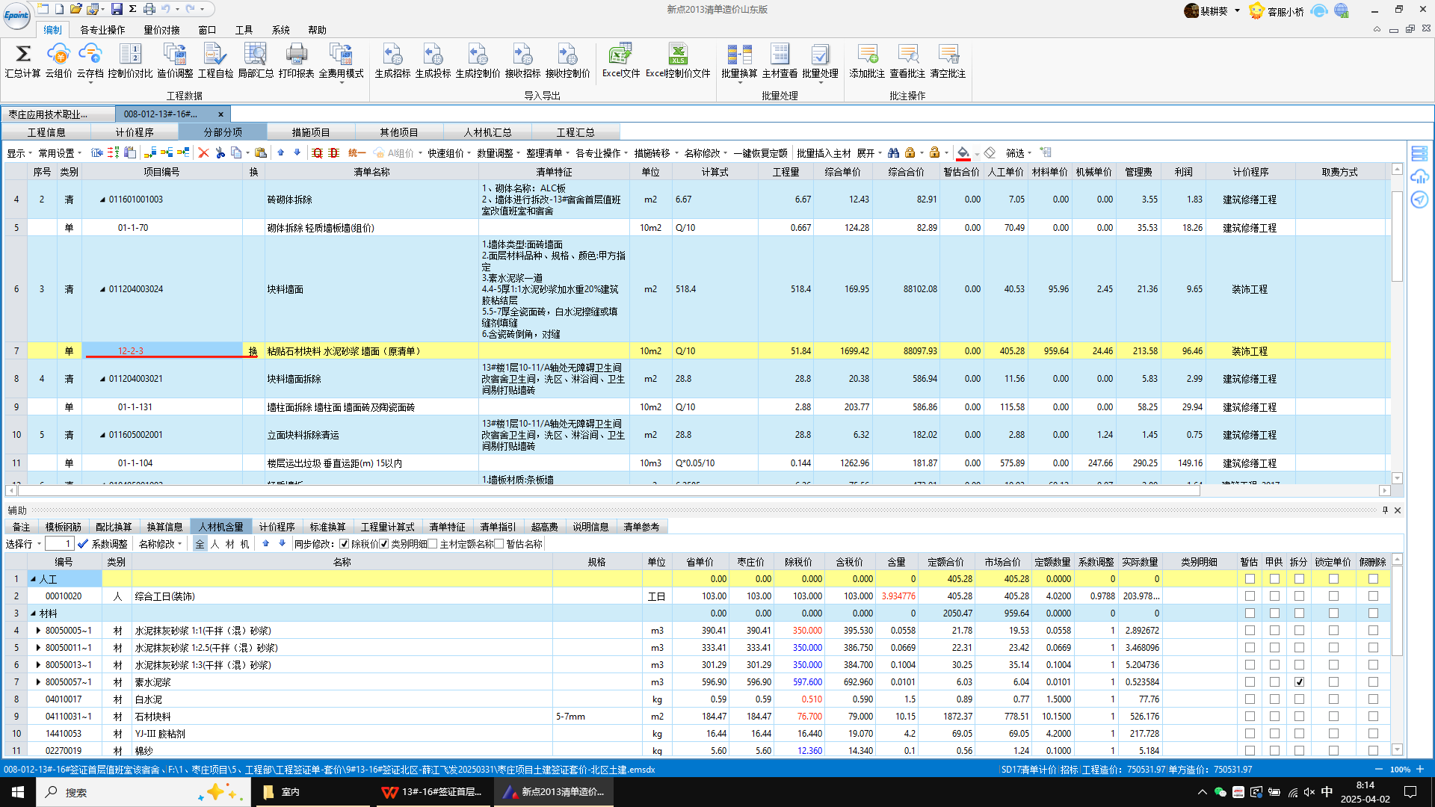
Task: Click the save floppy icon in quick access bar
Action: [117, 9]
